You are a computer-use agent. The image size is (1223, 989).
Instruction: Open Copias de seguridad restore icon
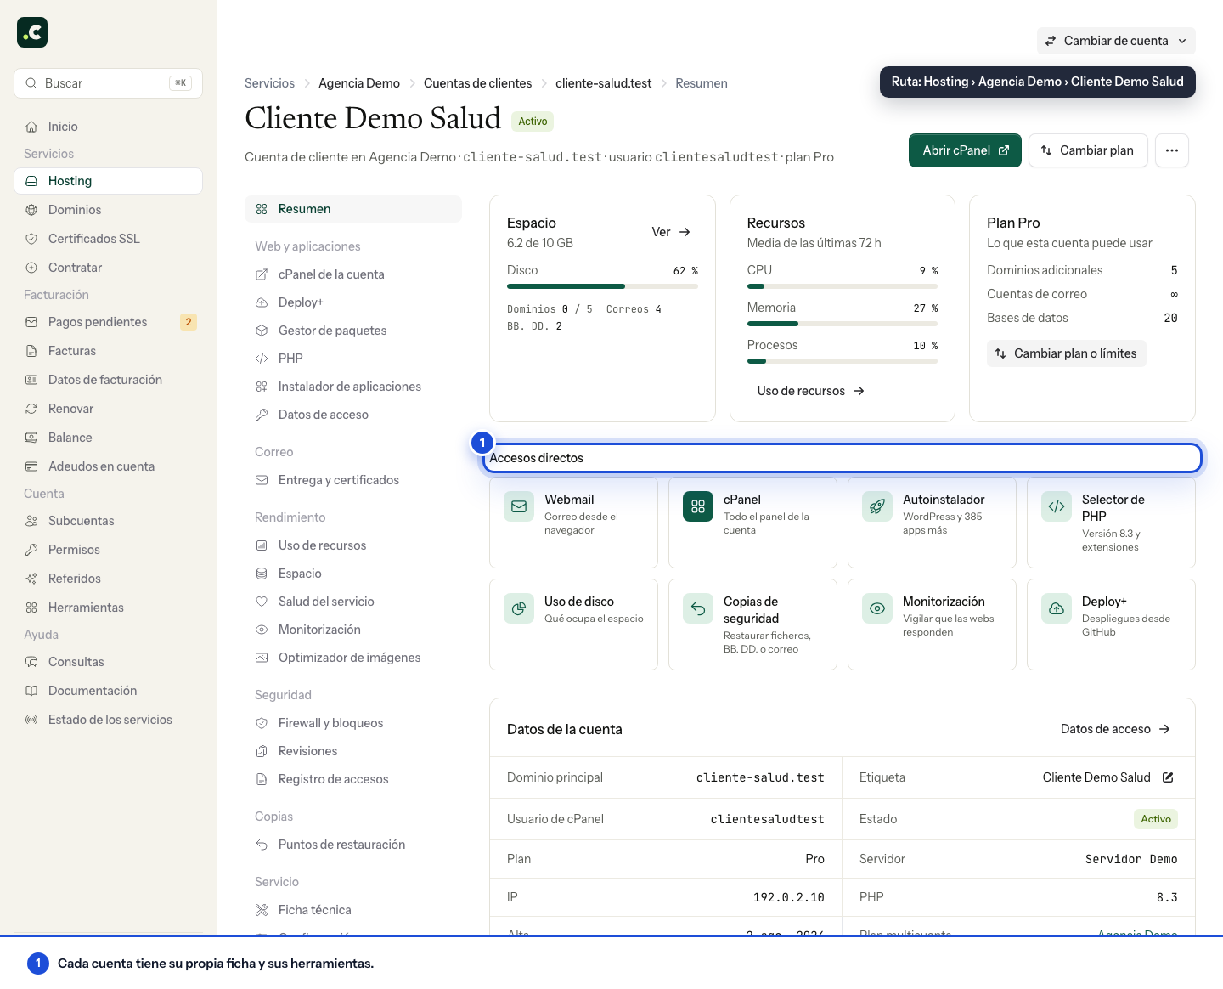click(697, 608)
